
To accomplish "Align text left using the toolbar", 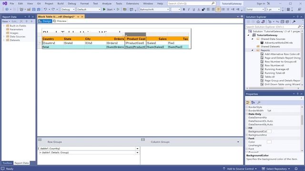I will pyautogui.click(x=208, y=9).
